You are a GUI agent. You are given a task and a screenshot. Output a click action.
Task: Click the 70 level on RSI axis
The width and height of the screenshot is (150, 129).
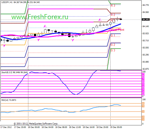(x=143, y=106)
